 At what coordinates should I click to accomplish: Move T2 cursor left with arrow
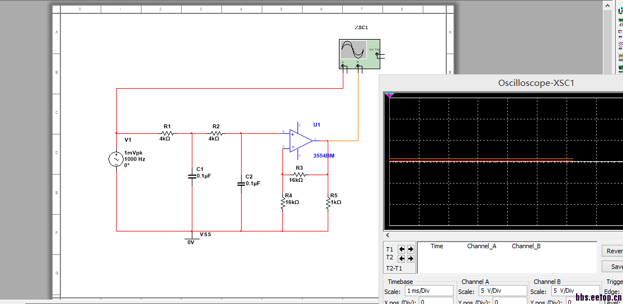coord(402,258)
